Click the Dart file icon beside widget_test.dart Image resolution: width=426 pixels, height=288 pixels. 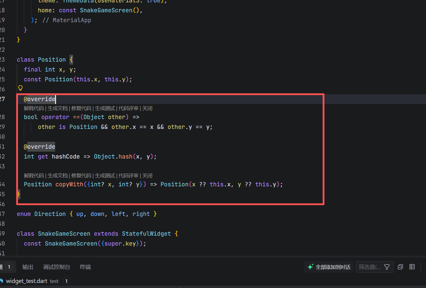point(1,281)
